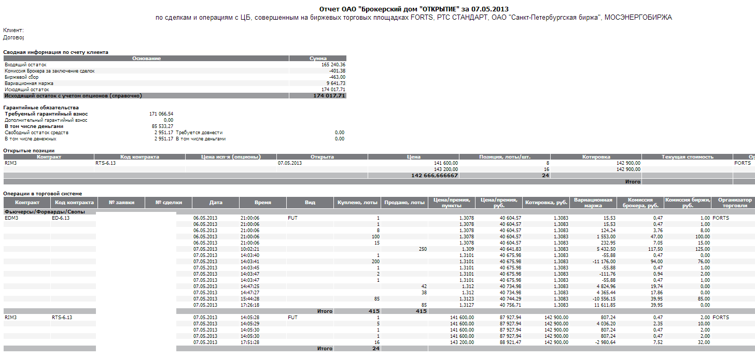Select the "Куплено, лоты" column header

(x=357, y=203)
